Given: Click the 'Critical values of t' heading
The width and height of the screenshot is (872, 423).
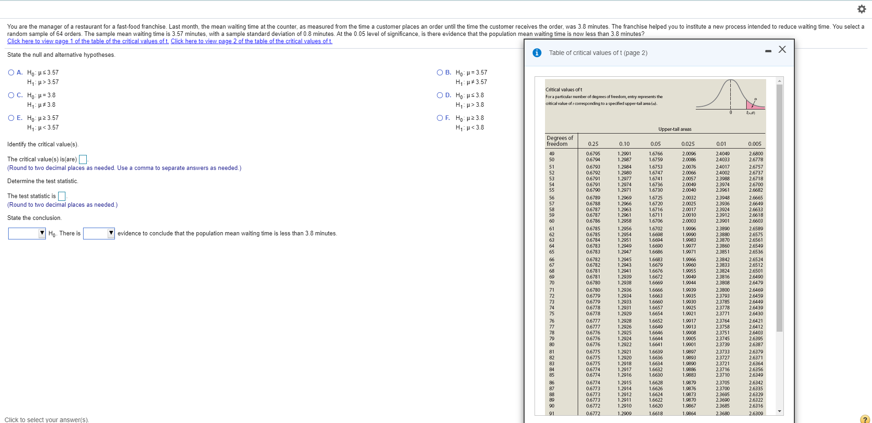Looking at the screenshot, I should pyautogui.click(x=564, y=90).
